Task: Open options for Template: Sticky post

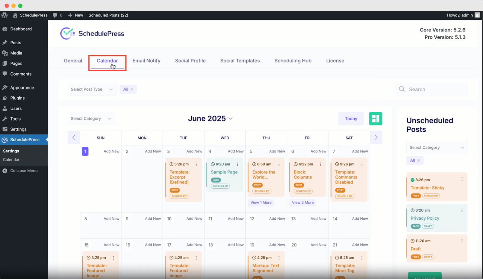Action: pos(462,179)
